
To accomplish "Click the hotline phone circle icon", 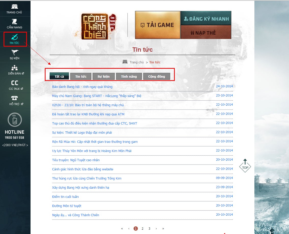I will (15, 120).
